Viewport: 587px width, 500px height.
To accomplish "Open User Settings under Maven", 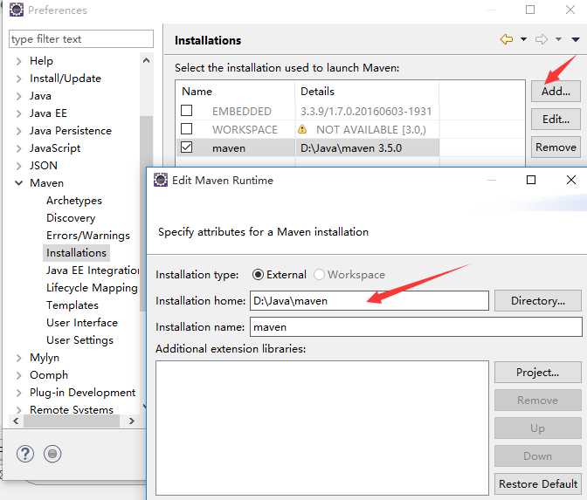I will coord(79,340).
